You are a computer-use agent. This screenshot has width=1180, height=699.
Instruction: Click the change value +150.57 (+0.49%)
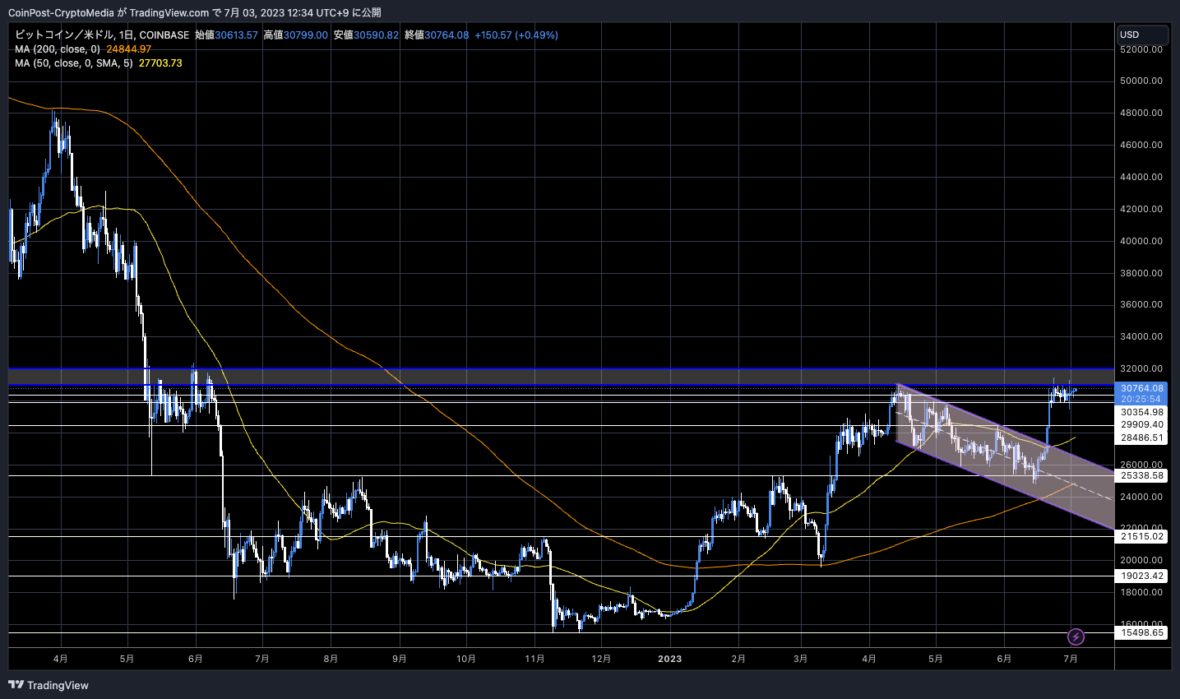point(516,35)
